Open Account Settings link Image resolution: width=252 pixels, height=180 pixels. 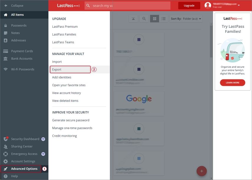pyautogui.click(x=23, y=161)
